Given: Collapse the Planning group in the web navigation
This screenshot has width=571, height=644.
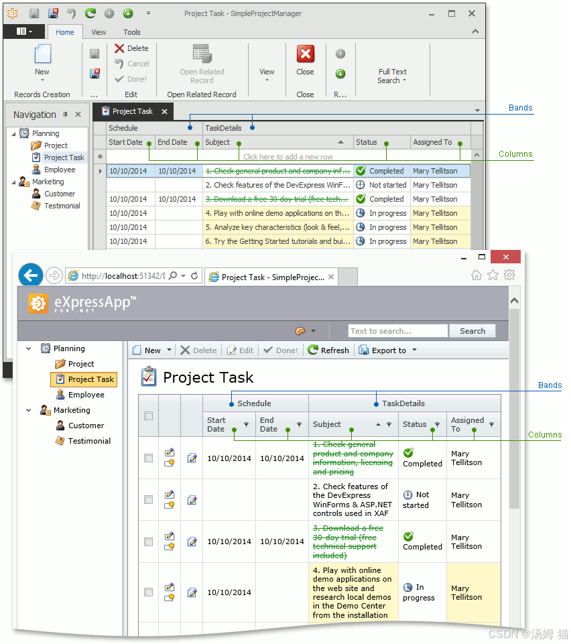Looking at the screenshot, I should 29,348.
